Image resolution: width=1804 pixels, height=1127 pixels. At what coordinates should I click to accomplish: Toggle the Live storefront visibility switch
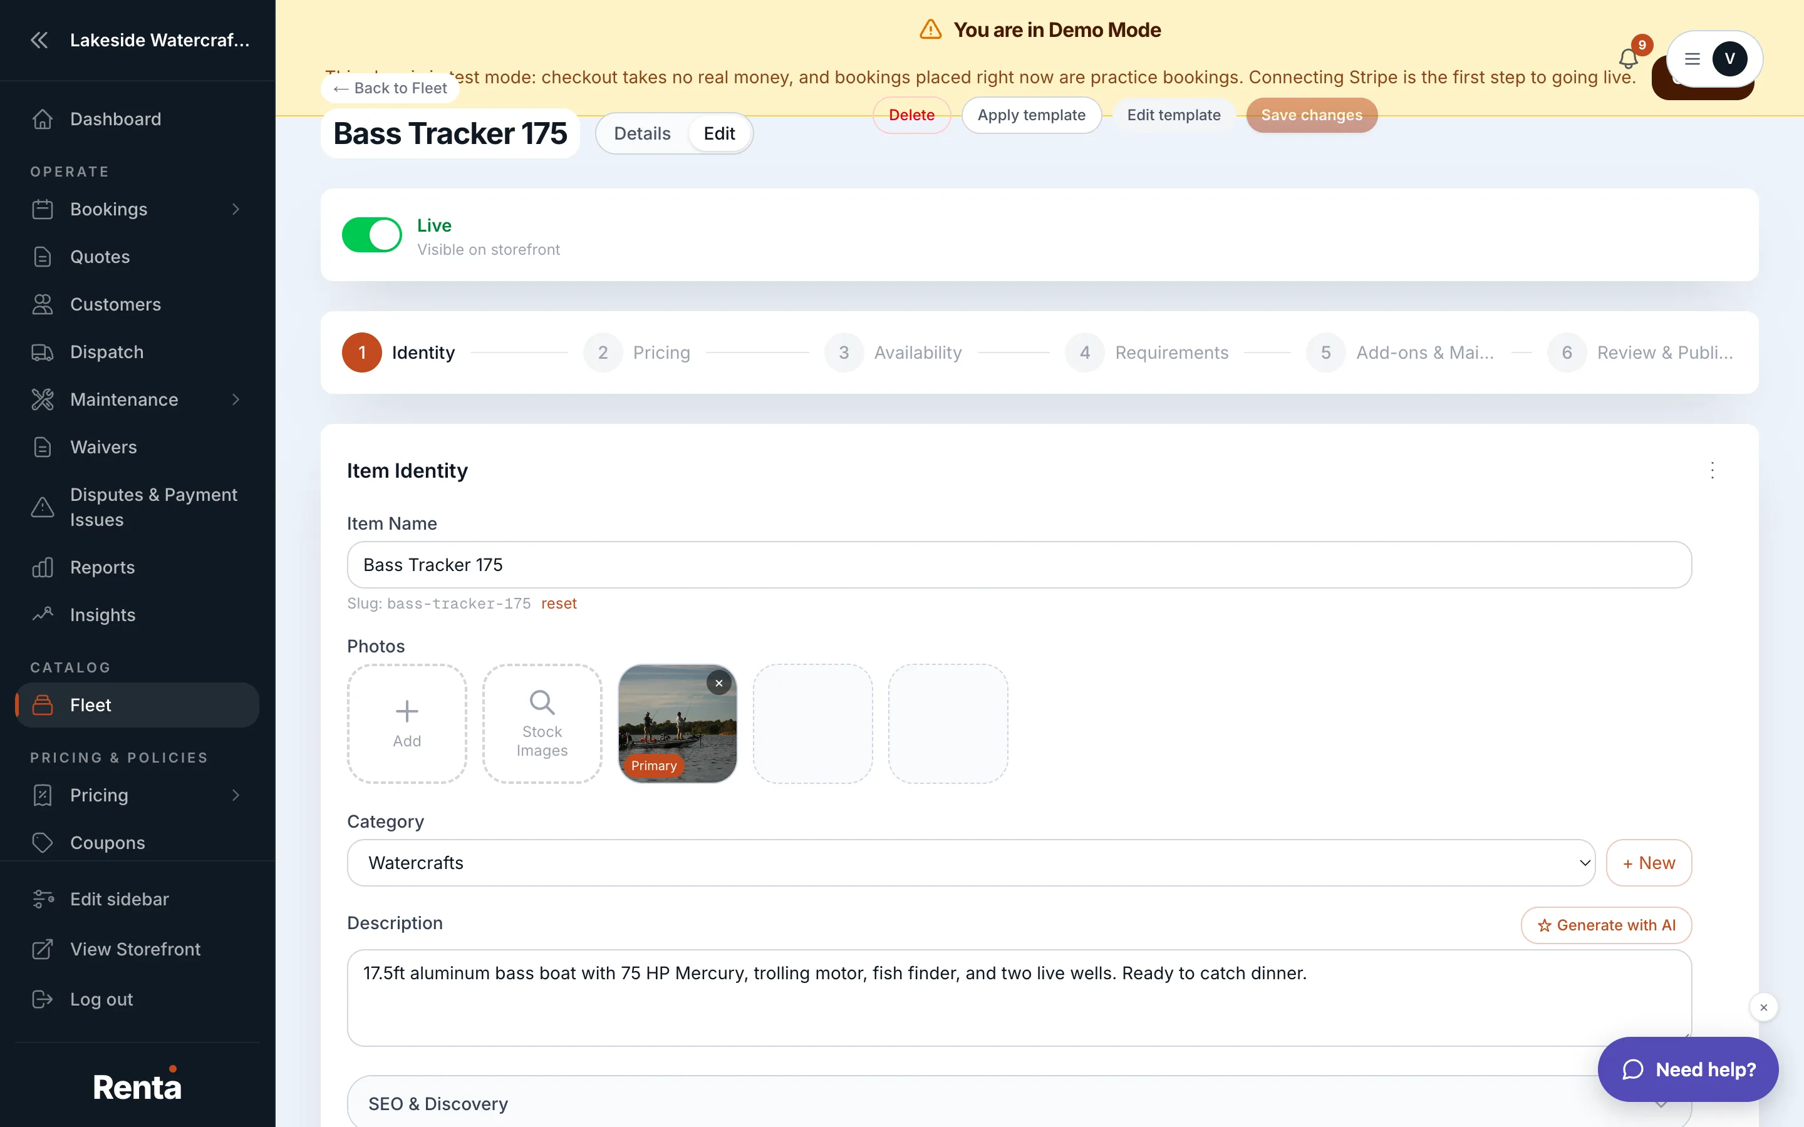click(x=372, y=235)
